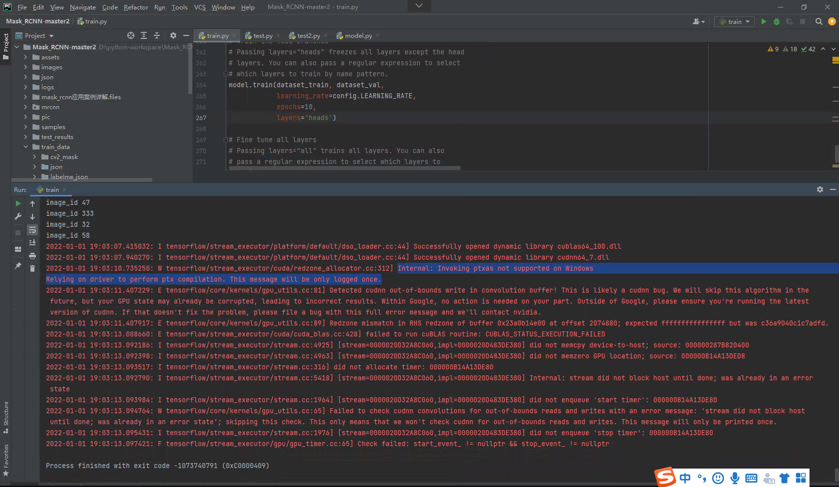
Task: Switch to test.py editor tab
Action: pos(263,35)
